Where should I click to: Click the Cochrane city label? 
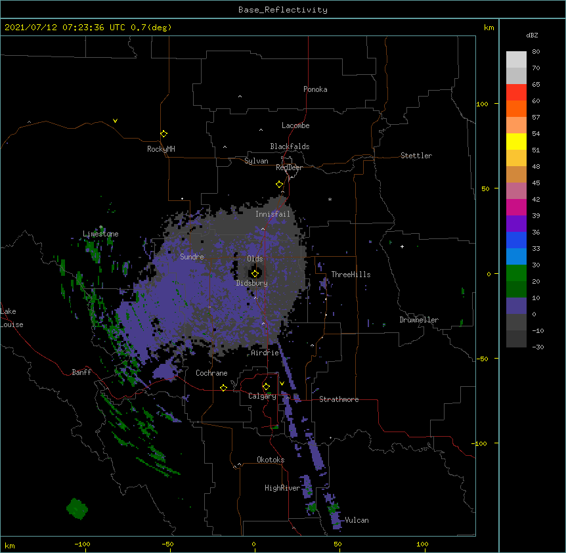tap(211, 373)
